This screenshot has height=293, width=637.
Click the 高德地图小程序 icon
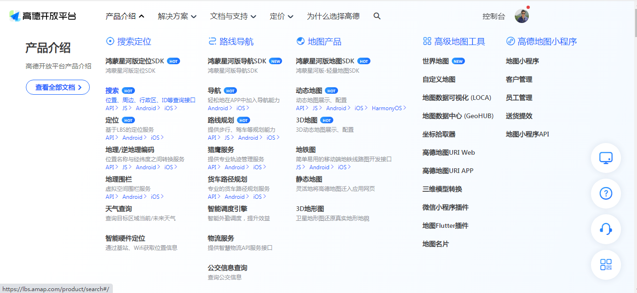point(510,41)
